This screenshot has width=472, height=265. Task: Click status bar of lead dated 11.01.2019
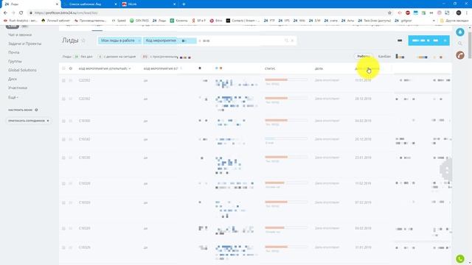click(x=286, y=80)
